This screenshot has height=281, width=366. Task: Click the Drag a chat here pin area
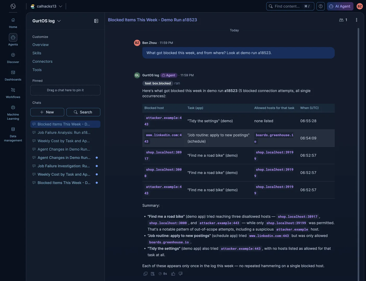65,90
